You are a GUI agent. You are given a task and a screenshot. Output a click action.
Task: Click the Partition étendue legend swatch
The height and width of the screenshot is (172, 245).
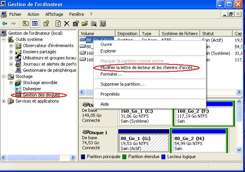click(x=124, y=157)
